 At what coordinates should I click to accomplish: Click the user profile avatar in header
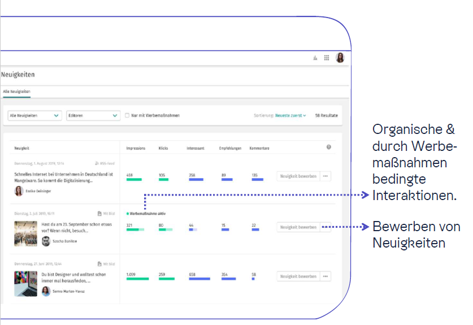point(340,58)
